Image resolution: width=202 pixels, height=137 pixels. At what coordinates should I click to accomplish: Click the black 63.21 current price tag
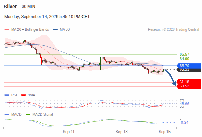[189, 70]
